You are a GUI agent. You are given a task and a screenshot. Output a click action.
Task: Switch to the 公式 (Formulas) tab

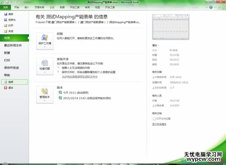coord(52,8)
